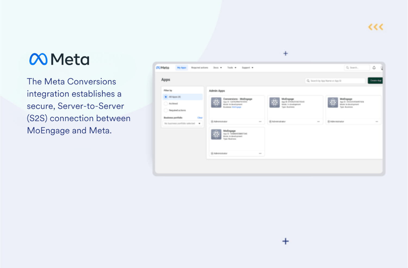Choose the Required actions filter
Viewport: 408px width, 268px height.
click(x=166, y=110)
